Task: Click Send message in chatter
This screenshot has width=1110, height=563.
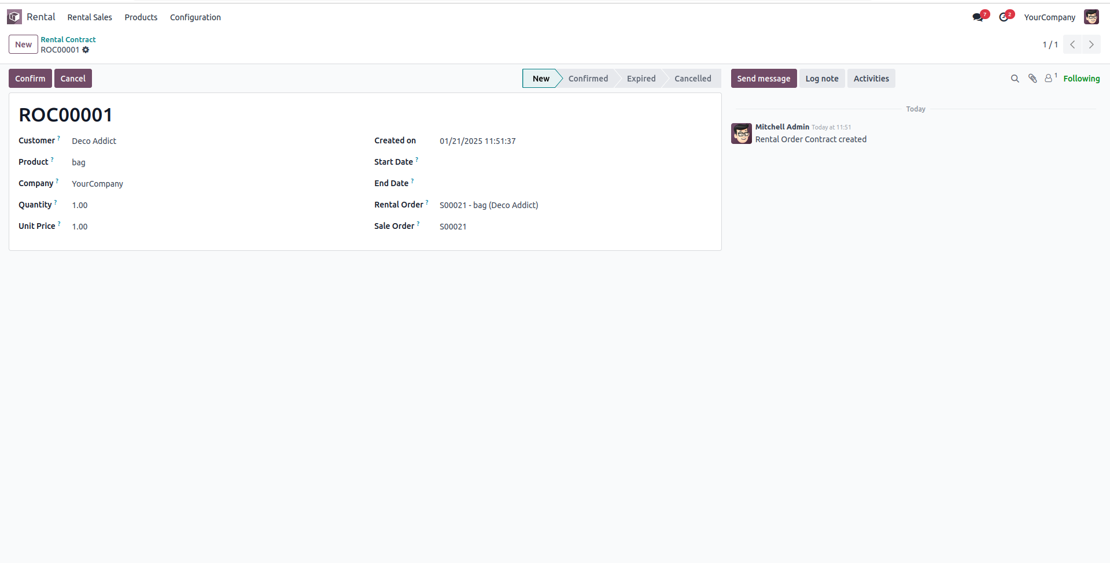Action: click(x=764, y=79)
